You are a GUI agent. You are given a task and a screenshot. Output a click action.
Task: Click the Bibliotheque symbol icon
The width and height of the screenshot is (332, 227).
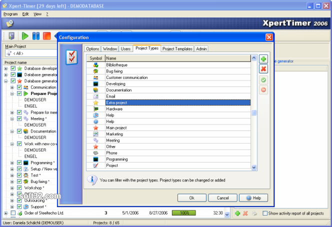tap(95, 65)
